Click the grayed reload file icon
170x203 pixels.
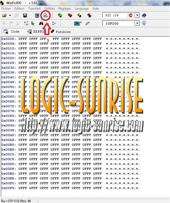click(16, 16)
